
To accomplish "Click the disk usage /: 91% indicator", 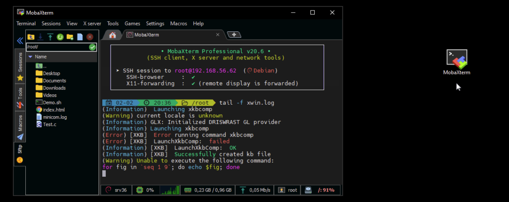I will [x=321, y=190].
